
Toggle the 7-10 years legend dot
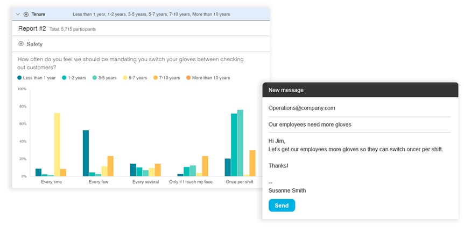(156, 78)
